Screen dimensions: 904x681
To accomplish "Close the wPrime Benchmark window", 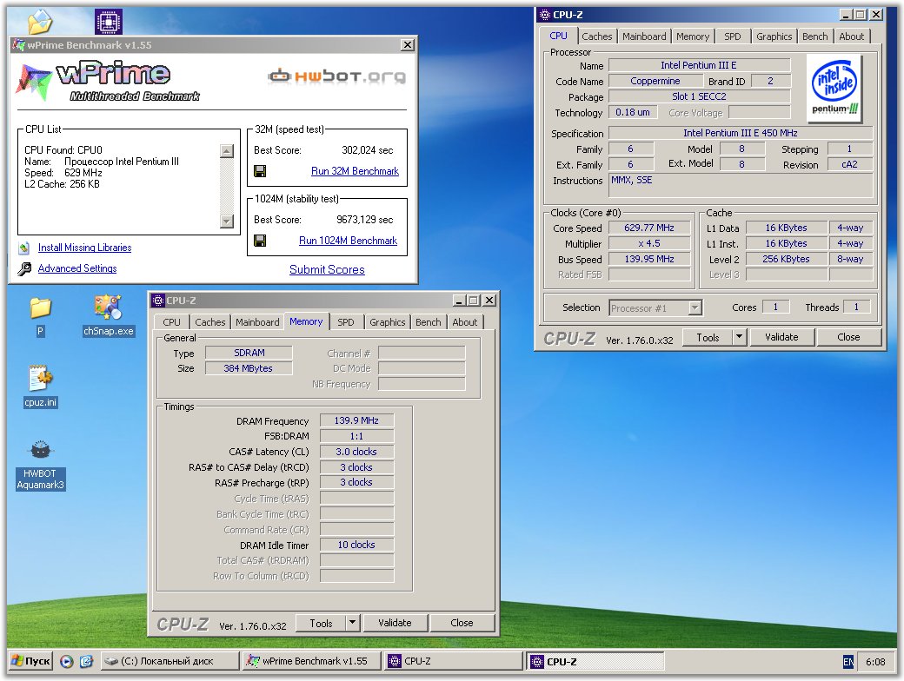I will click(407, 45).
